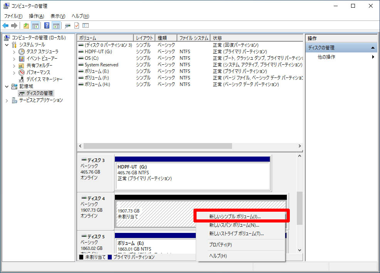Expand the タスク スケジューラ node
The image size is (380, 273).
14,52
